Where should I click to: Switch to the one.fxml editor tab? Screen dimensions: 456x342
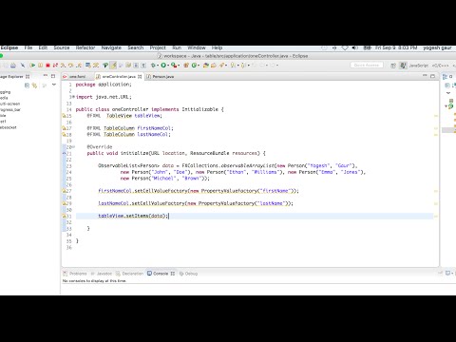[x=78, y=77]
